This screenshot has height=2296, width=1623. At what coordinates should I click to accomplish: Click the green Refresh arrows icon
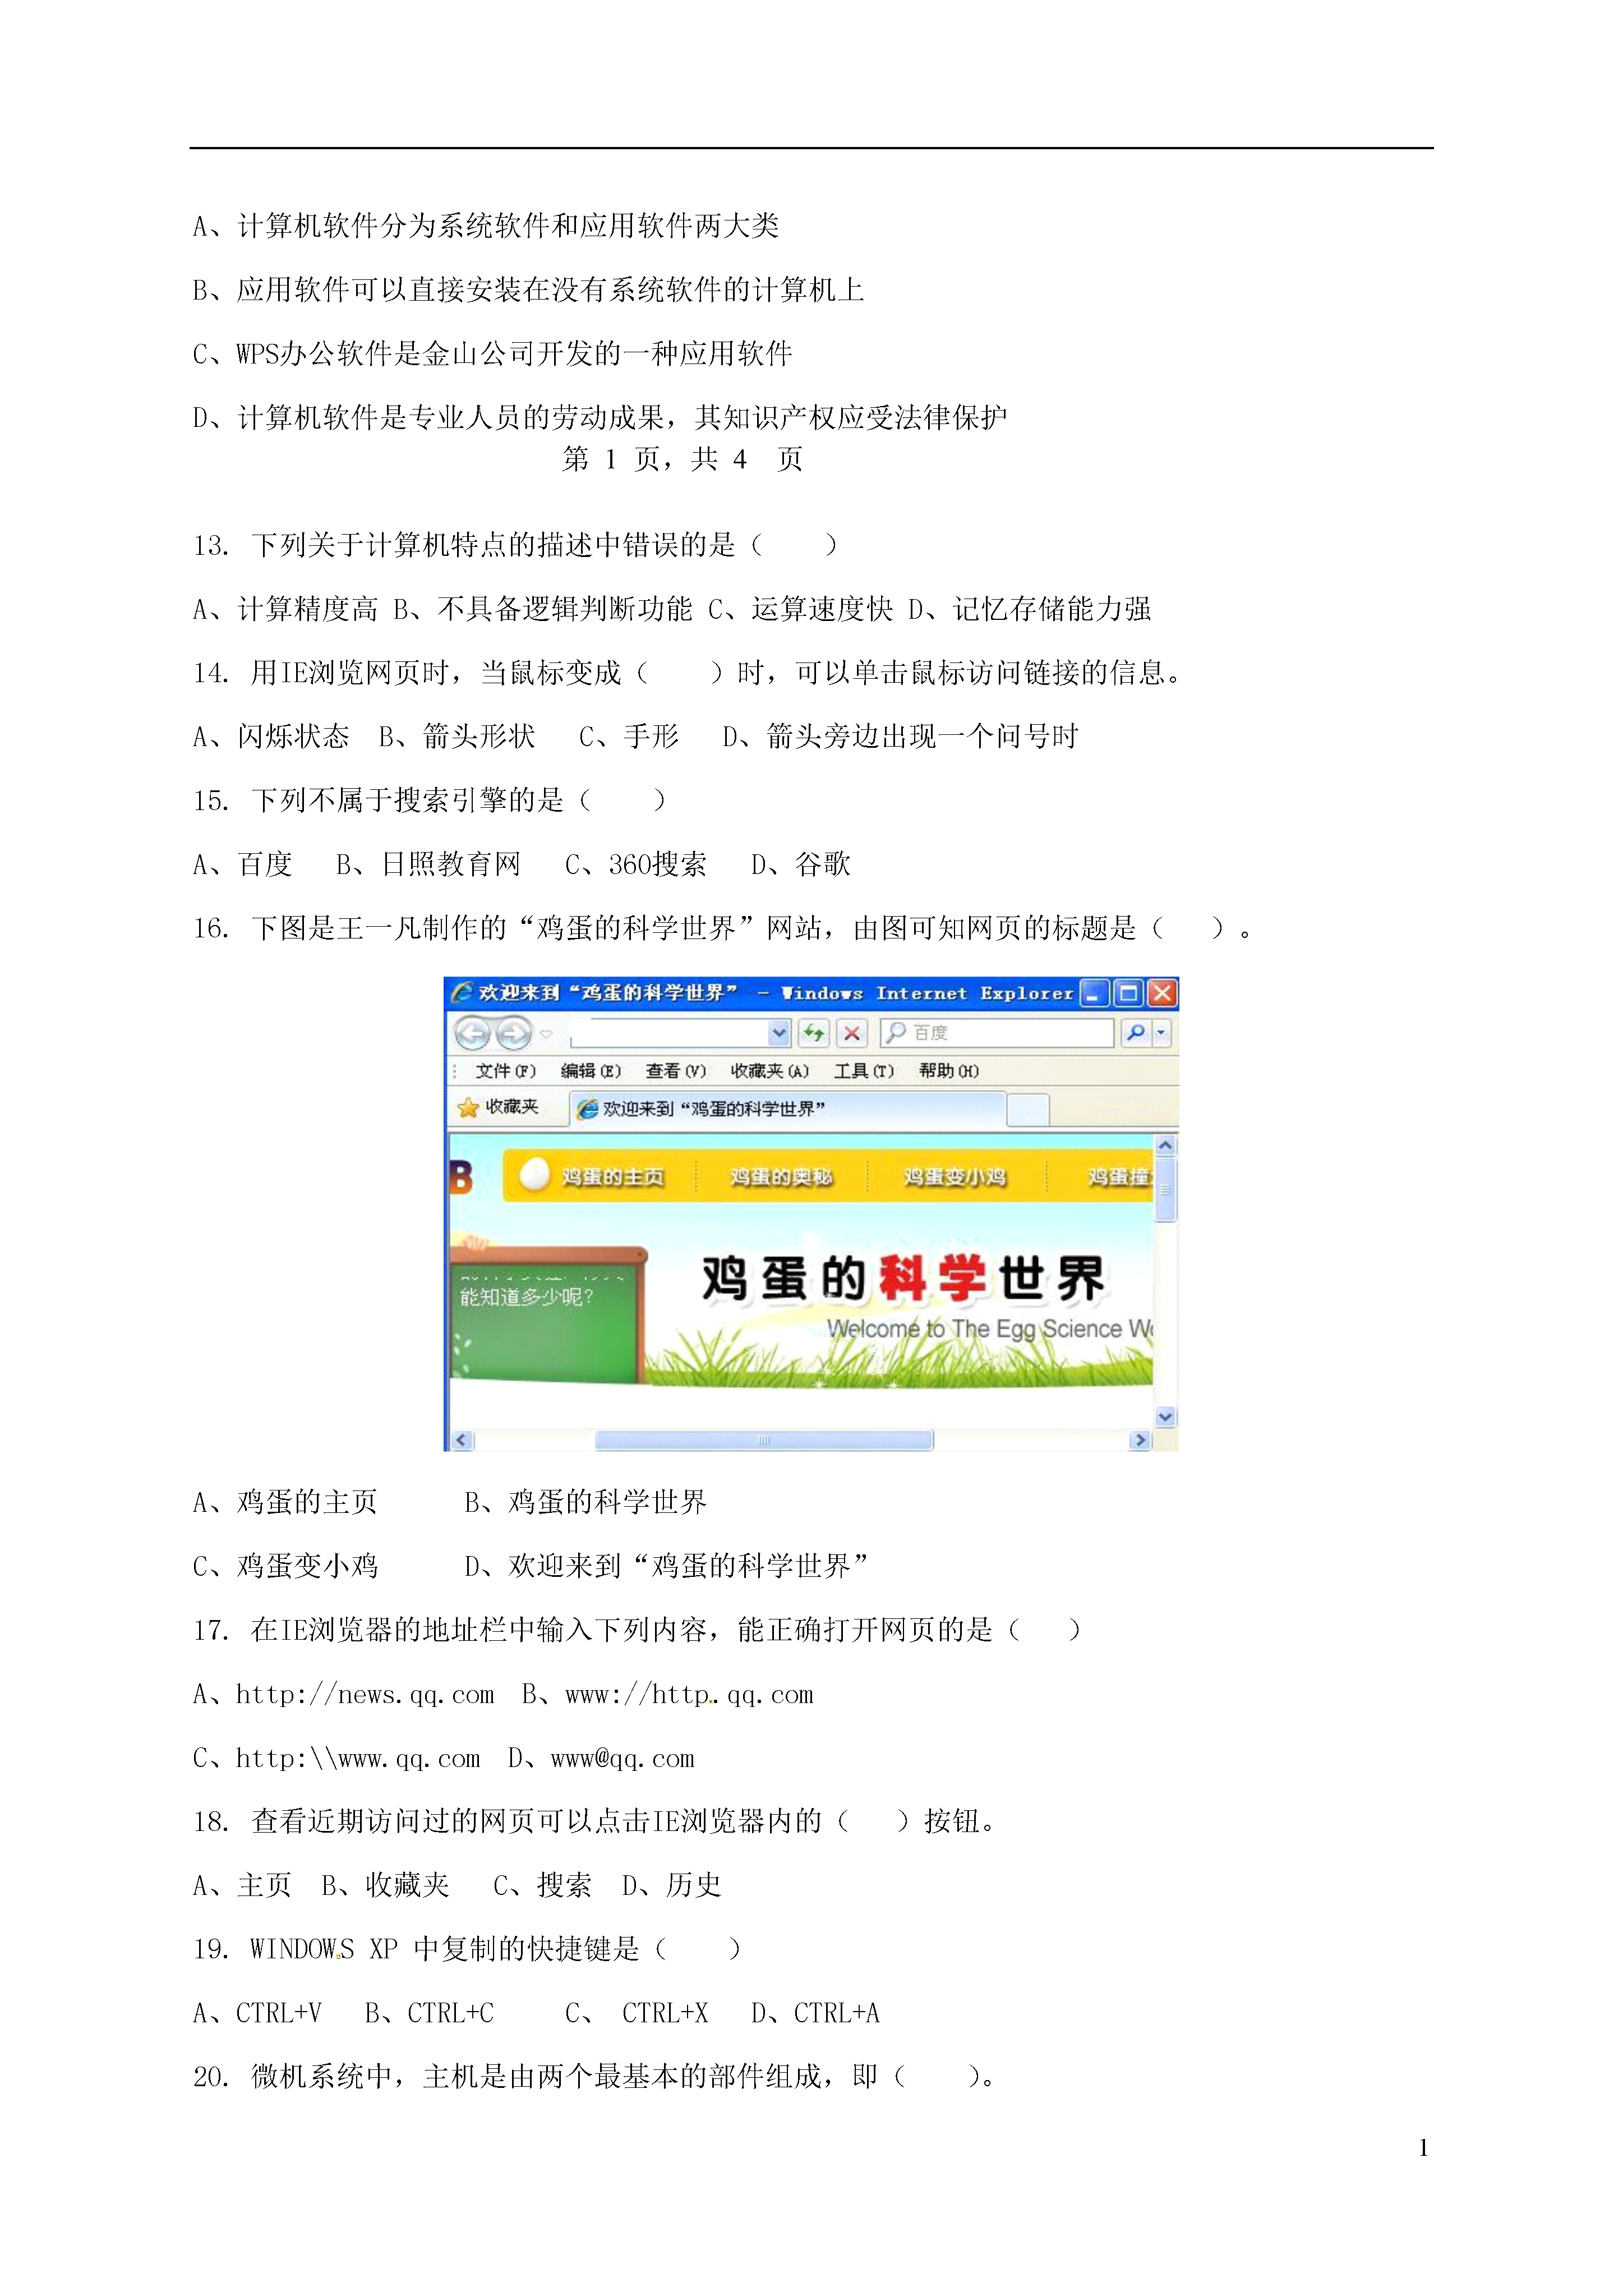(814, 1032)
